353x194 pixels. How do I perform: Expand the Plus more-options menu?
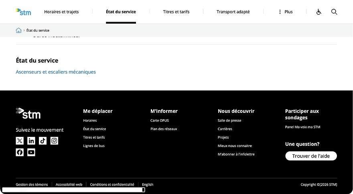pyautogui.click(x=286, y=12)
